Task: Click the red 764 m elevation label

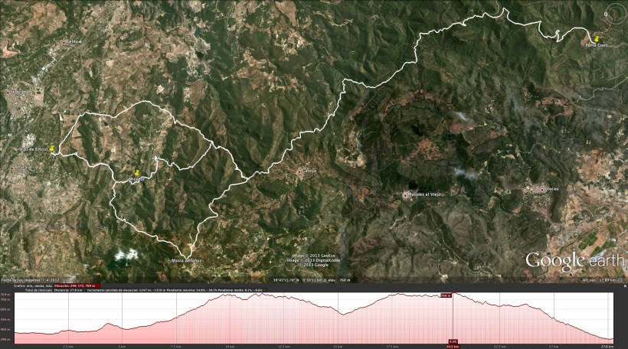Action: click(x=447, y=295)
